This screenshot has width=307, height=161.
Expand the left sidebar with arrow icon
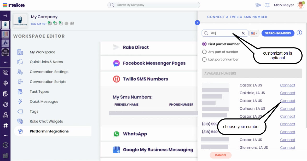tap(5, 16)
